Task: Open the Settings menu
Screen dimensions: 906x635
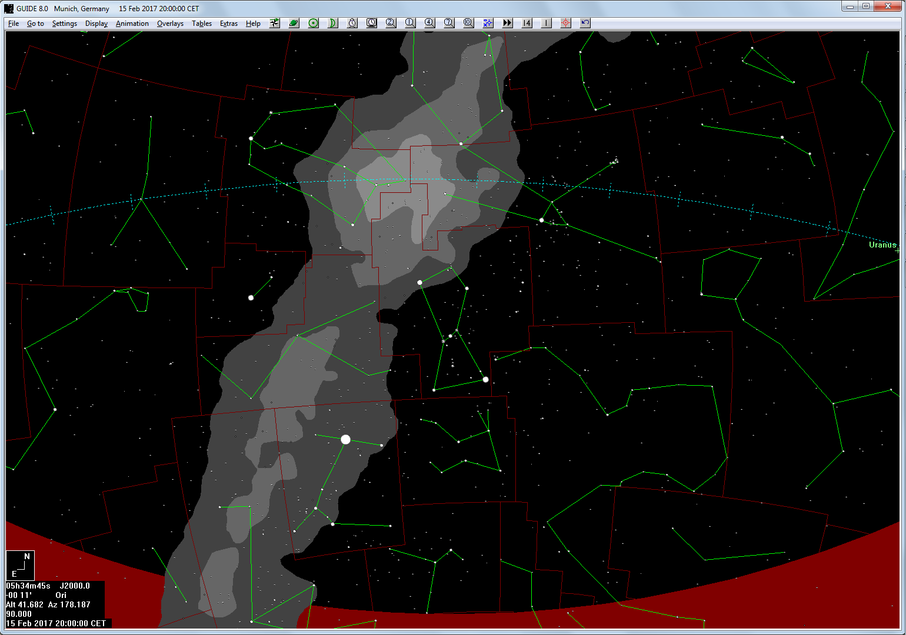Action: [x=65, y=24]
